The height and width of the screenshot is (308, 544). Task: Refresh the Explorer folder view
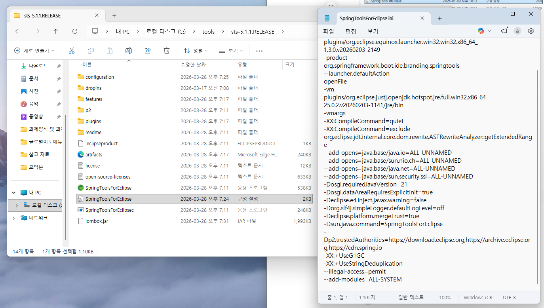[x=75, y=32]
